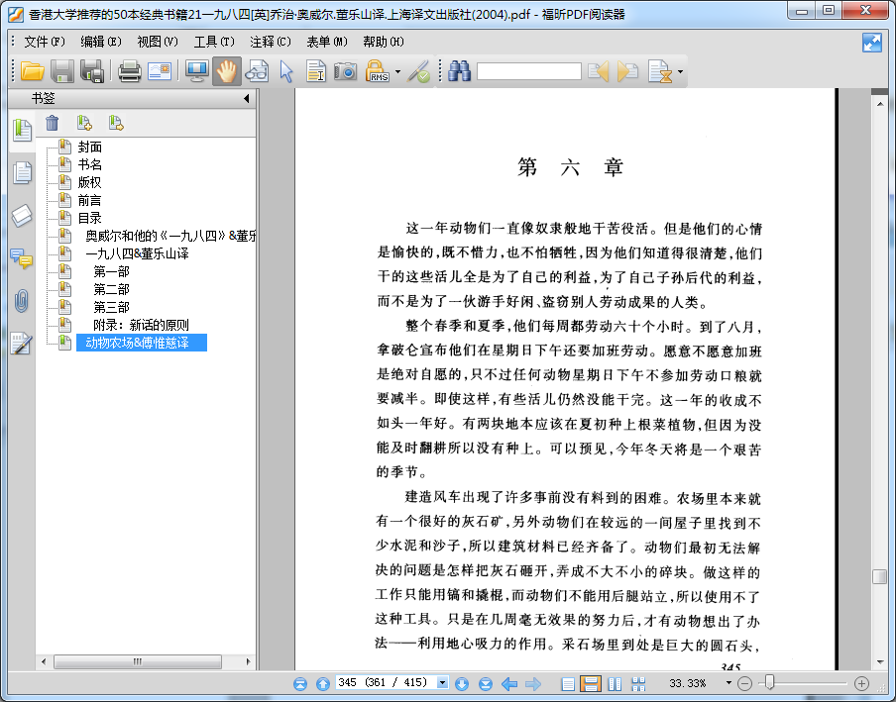Click the next view forward arrow

(x=532, y=683)
